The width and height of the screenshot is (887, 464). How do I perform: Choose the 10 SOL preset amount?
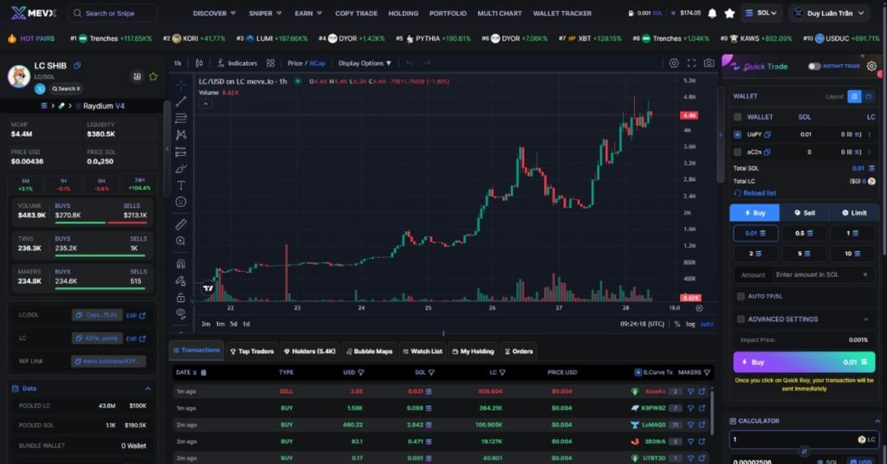pyautogui.click(x=851, y=254)
